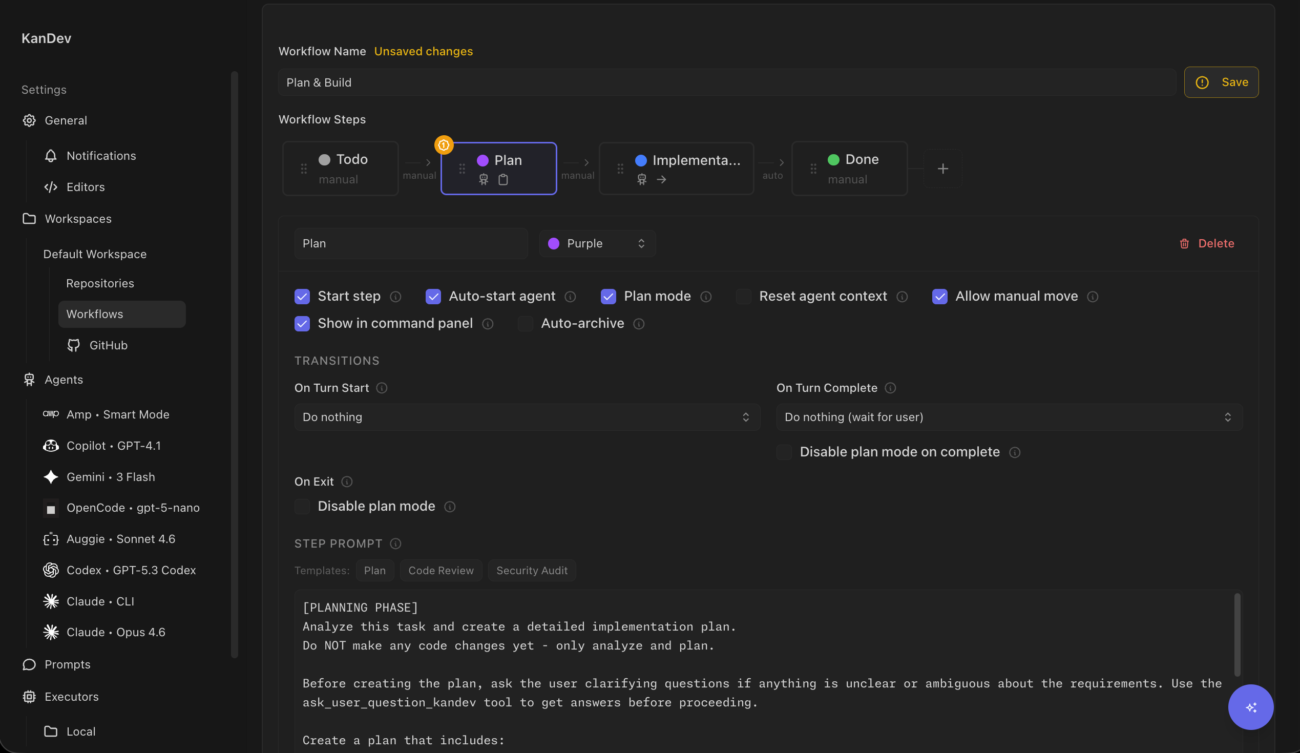
Task: Click info icon beside STEP PROMPT heading
Action: [x=395, y=543]
